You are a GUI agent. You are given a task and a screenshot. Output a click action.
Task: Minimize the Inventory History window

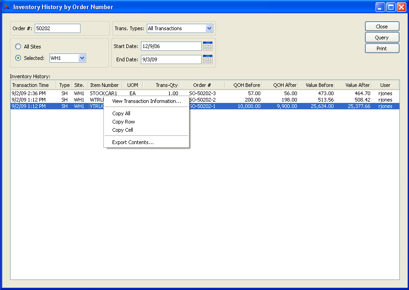pyautogui.click(x=380, y=7)
